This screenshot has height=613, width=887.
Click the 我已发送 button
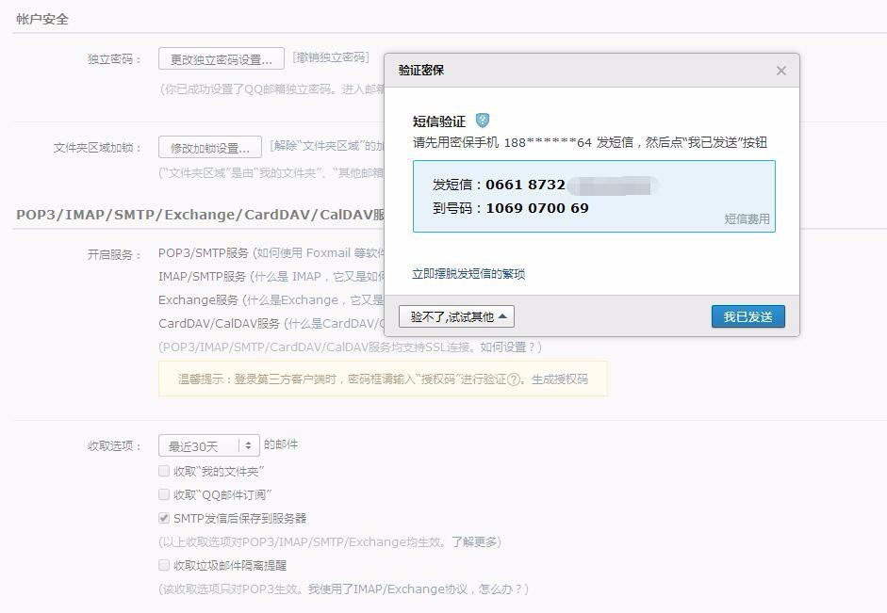pyautogui.click(x=747, y=317)
